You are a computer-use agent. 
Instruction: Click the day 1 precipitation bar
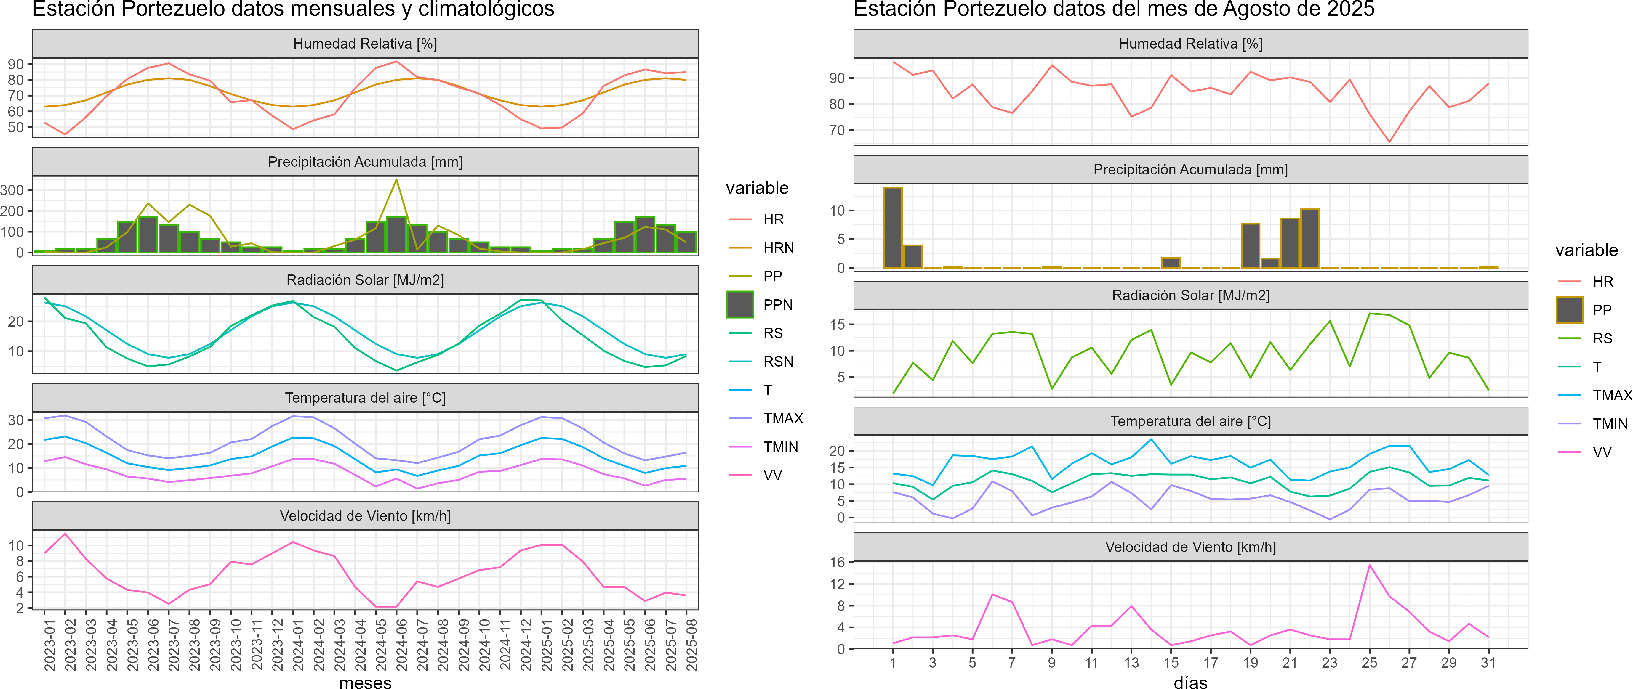(x=893, y=228)
